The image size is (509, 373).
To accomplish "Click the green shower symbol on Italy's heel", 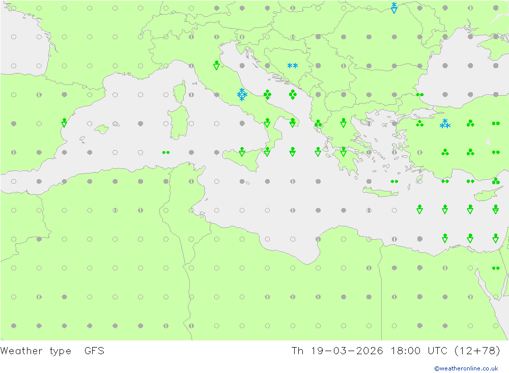I will (x=293, y=123).
